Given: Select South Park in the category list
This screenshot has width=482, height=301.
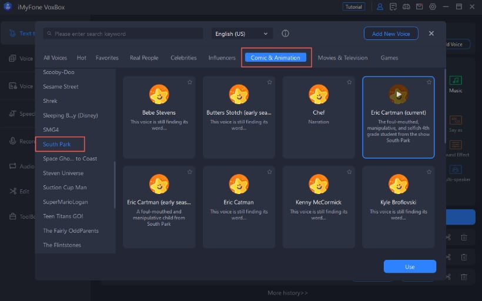Looking at the screenshot, I should click(57, 144).
